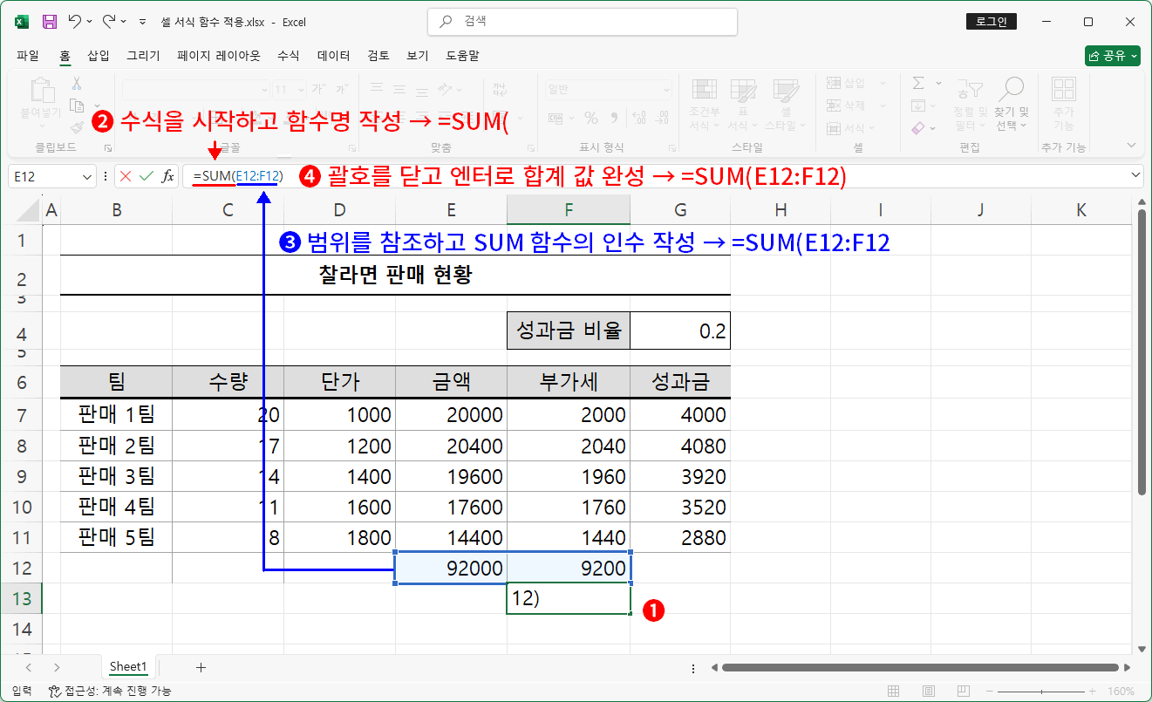Click the Add-ins grid icon
This screenshot has width=1152, height=702.
[1063, 89]
